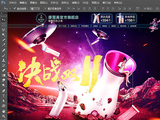
Task: Select the Clone Stamp tool
Action: pyautogui.click(x=4, y=60)
